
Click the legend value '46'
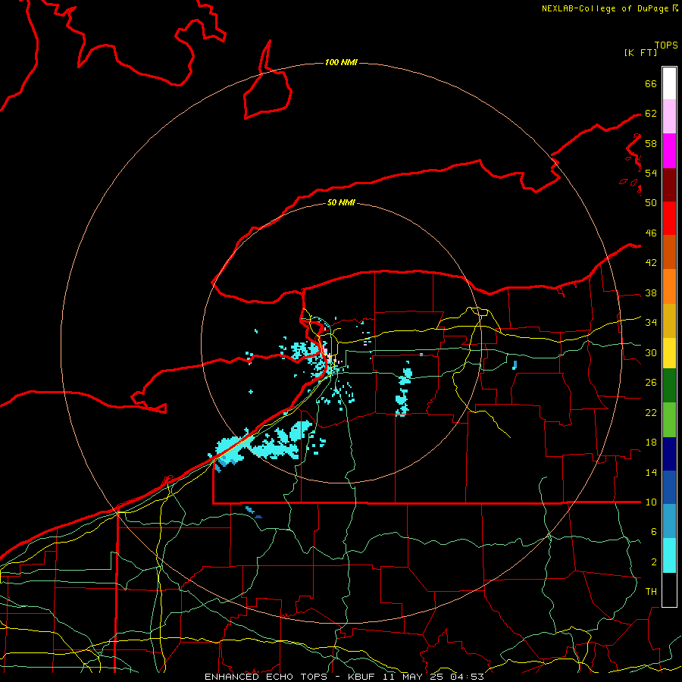click(651, 233)
